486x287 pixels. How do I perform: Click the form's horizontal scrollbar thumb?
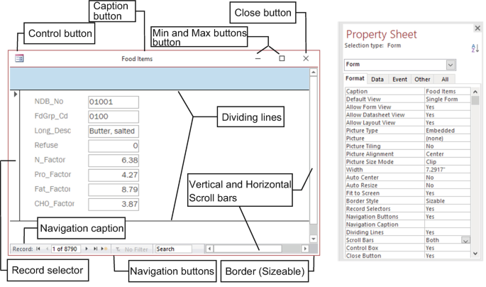pyautogui.click(x=248, y=249)
